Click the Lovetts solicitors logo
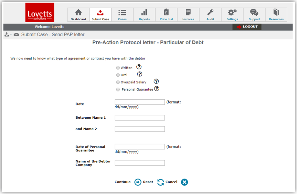The width and height of the screenshot is (297, 194). pos(40,13)
